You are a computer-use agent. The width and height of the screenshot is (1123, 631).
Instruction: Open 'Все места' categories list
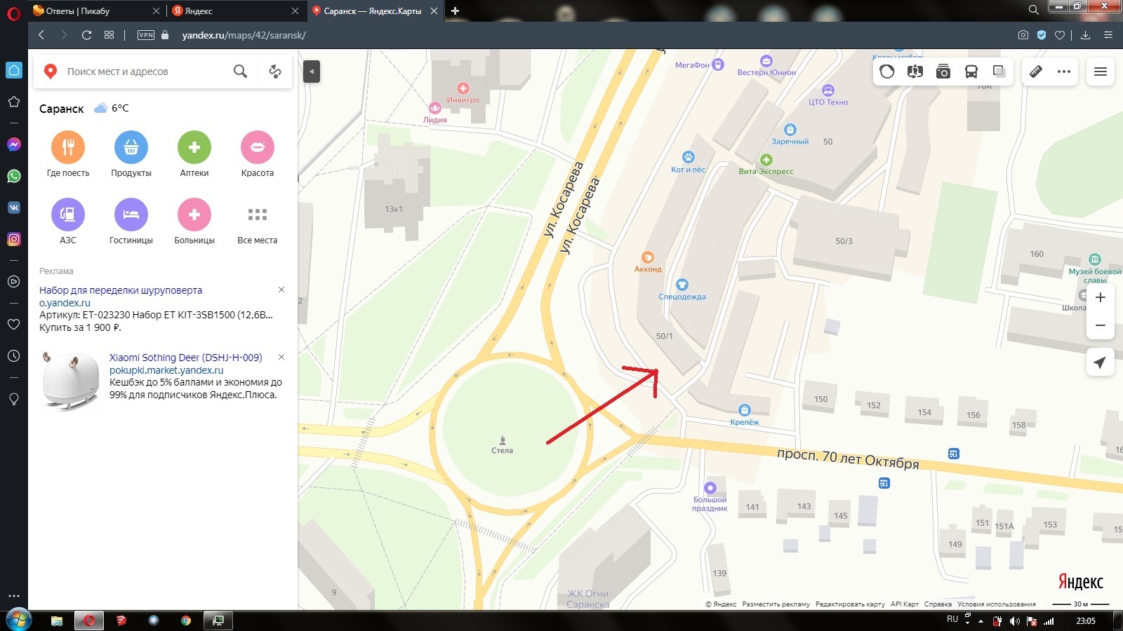258,222
